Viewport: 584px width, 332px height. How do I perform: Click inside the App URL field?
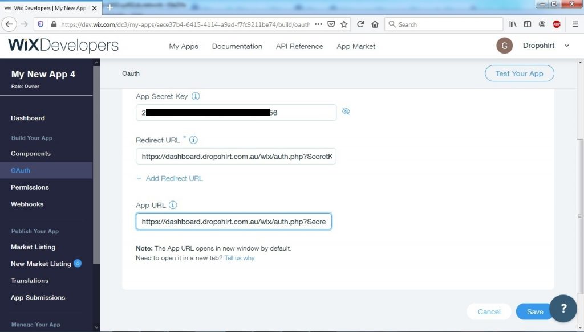pos(234,221)
